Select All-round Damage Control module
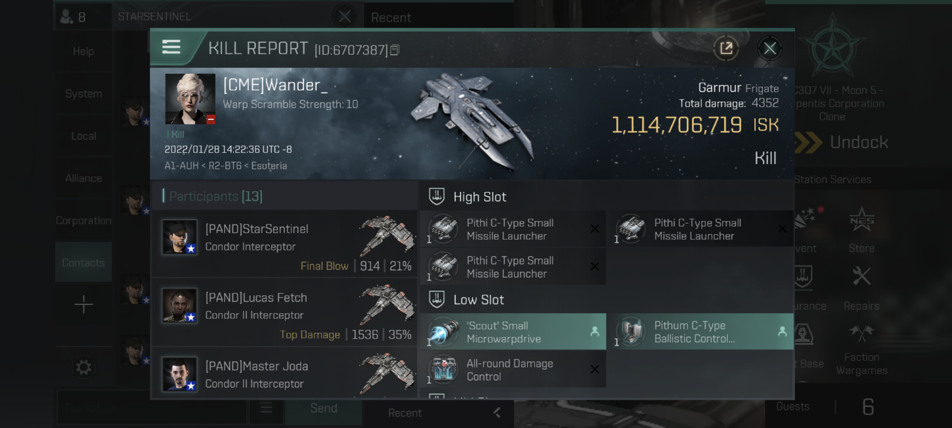This screenshot has width=952, height=428. pos(513,370)
